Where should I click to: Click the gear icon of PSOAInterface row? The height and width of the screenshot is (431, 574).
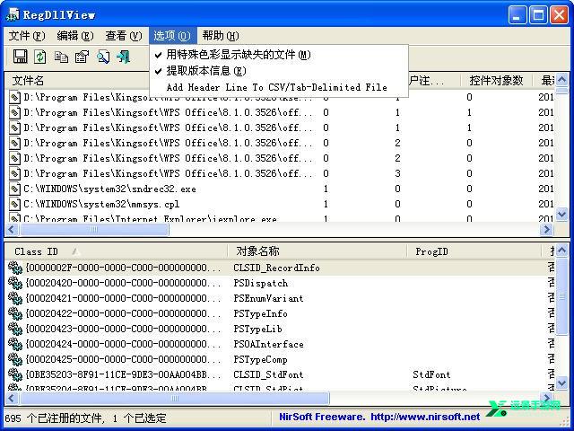point(15,344)
